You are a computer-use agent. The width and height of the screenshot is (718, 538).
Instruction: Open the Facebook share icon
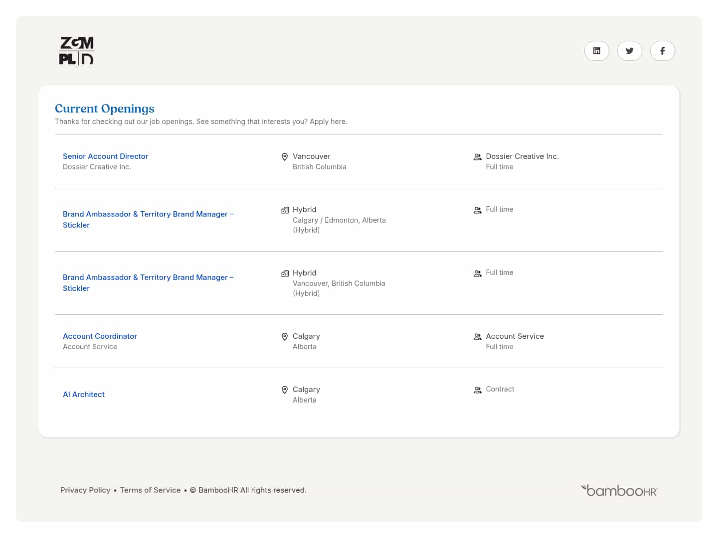click(663, 50)
